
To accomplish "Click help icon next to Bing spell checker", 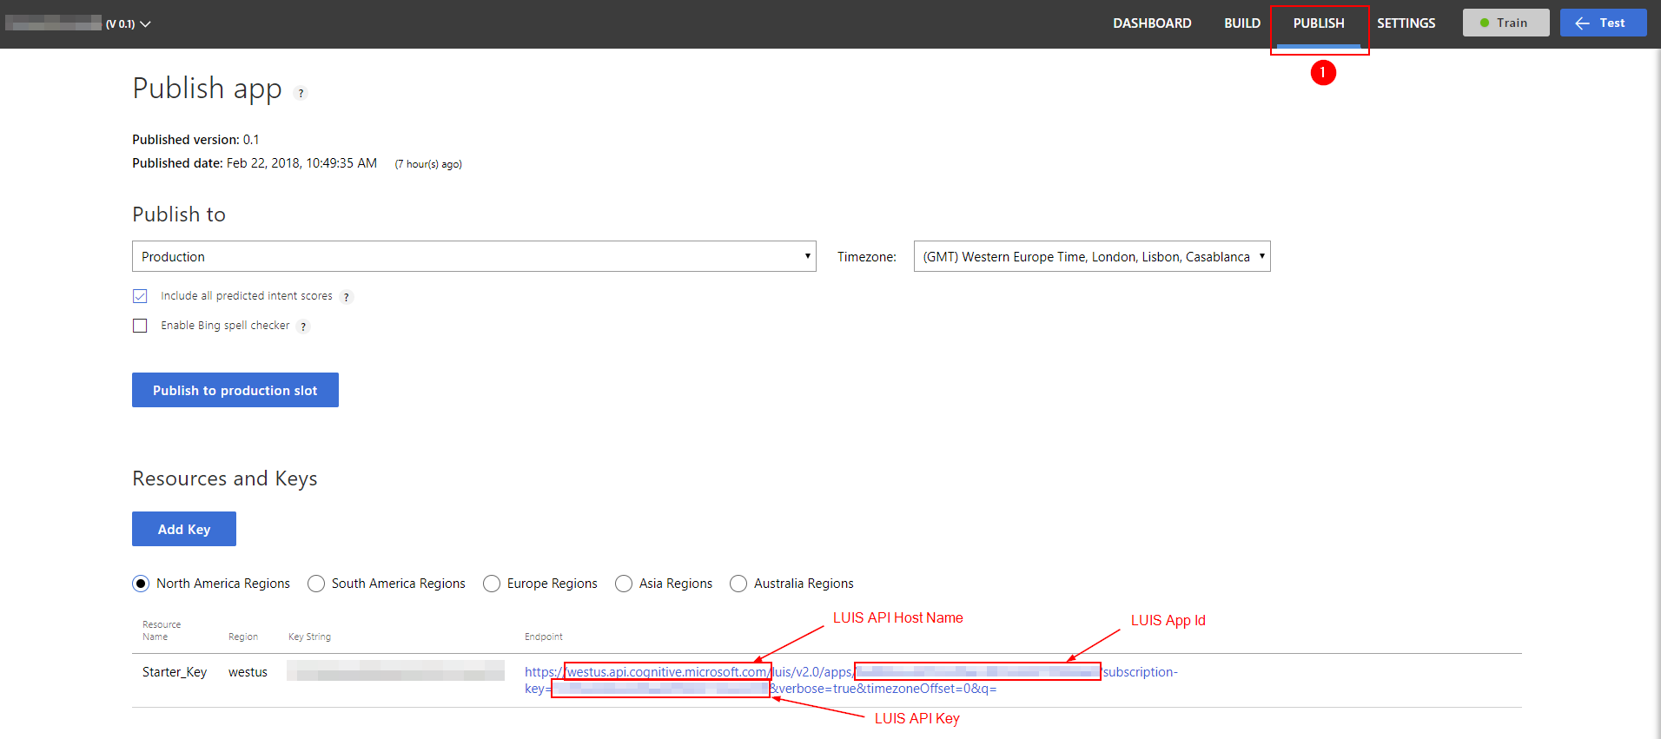I will (303, 327).
